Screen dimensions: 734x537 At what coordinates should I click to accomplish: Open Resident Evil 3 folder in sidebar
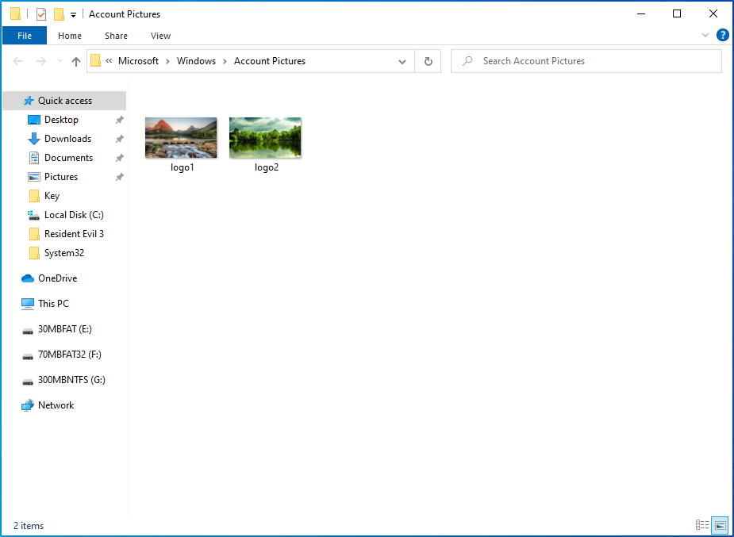click(74, 234)
